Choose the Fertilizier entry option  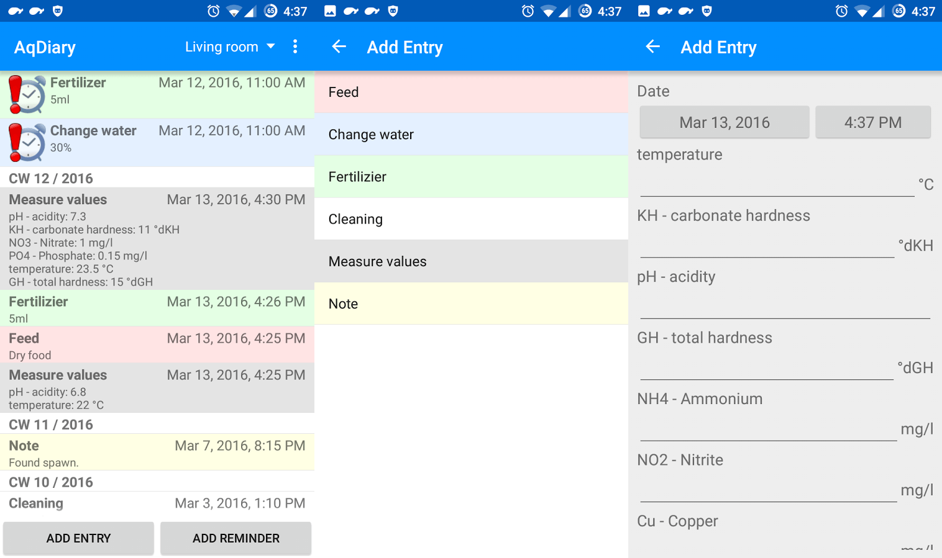pyautogui.click(x=471, y=177)
